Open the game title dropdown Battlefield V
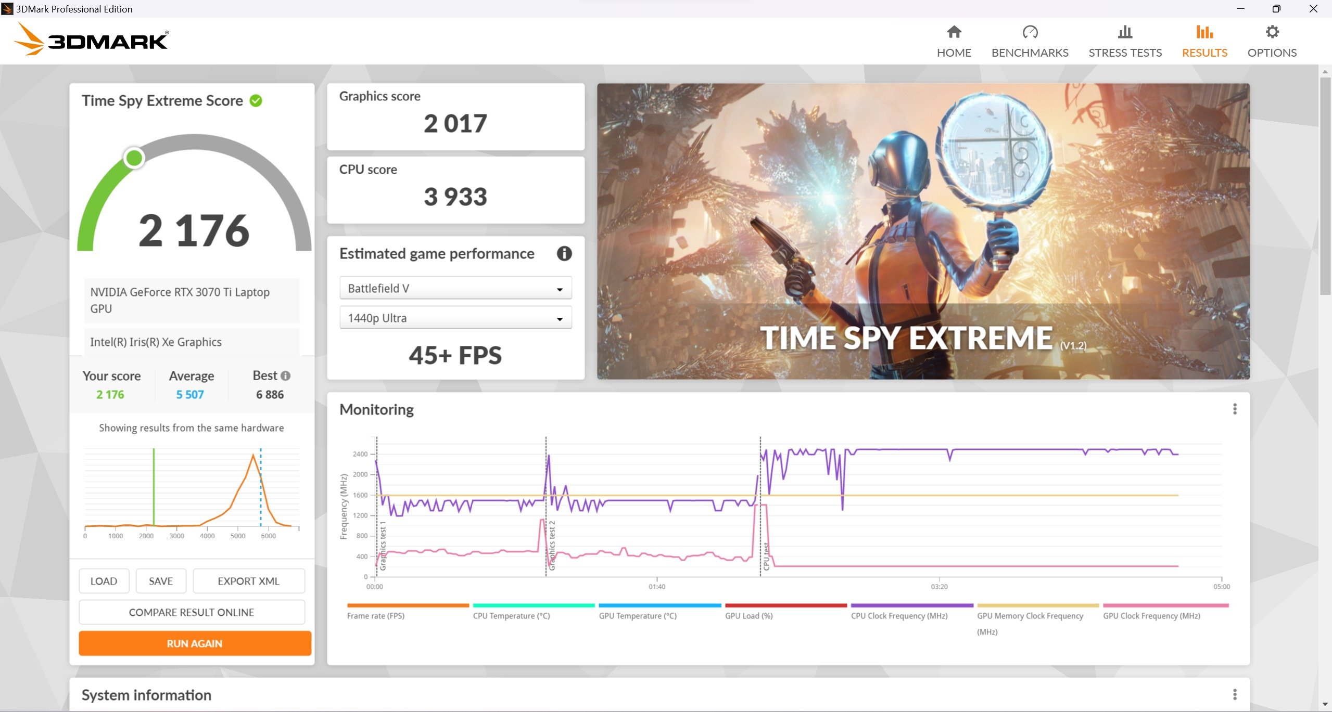The height and width of the screenshot is (712, 1332). pyautogui.click(x=454, y=288)
